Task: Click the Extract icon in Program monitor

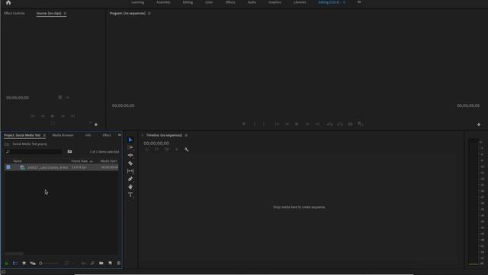Action: point(340,124)
